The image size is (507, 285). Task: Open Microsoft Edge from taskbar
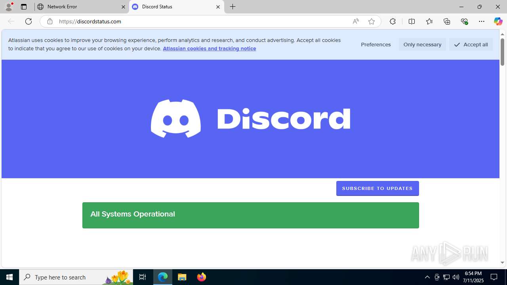163,277
